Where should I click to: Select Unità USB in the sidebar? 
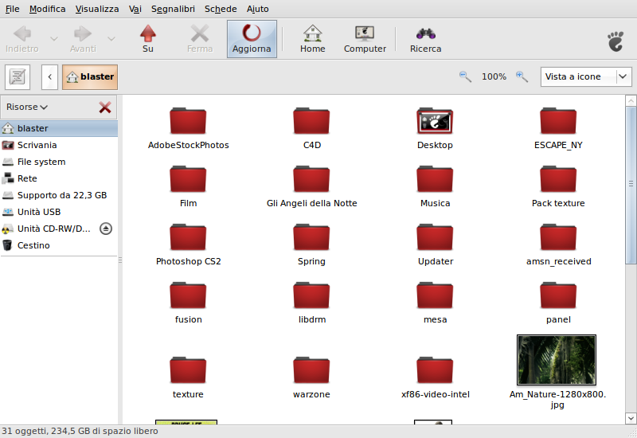[x=59, y=212]
